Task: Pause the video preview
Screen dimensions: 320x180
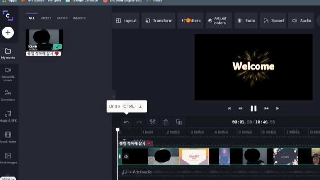Action: [x=253, y=109]
